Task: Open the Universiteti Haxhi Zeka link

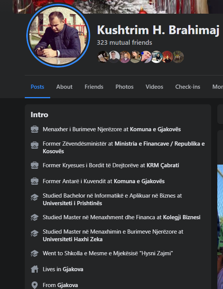Action: (72, 239)
